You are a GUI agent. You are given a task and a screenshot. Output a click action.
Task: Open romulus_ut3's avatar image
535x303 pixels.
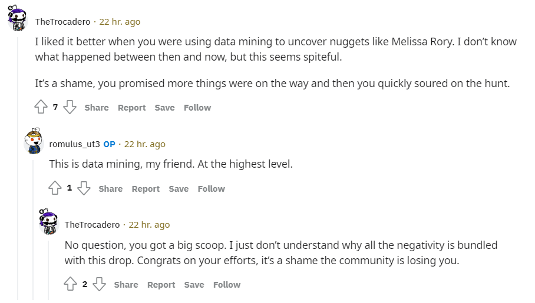[34, 141]
